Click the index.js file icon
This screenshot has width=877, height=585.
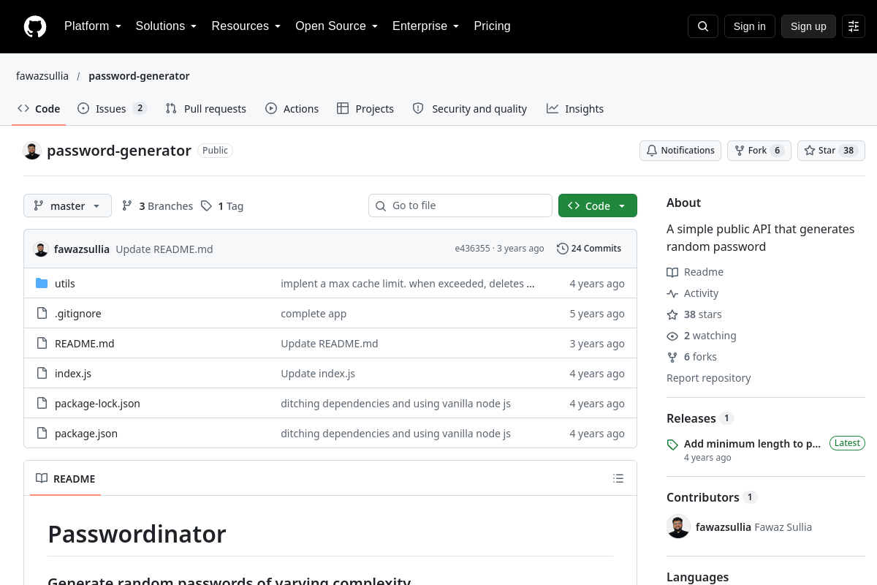coord(42,373)
